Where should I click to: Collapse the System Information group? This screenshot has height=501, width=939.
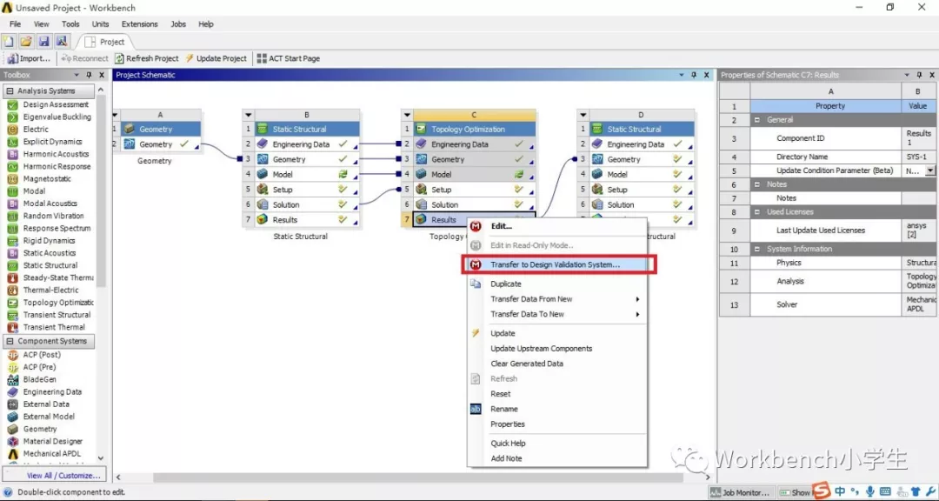coord(756,249)
